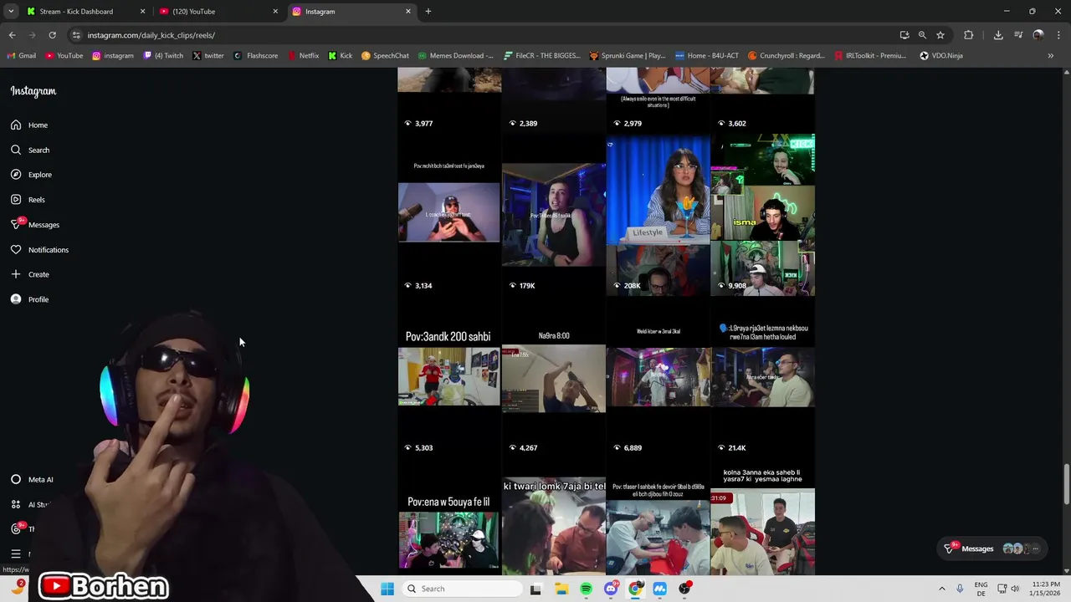The width and height of the screenshot is (1071, 602).
Task: Open tab search dropdown arrow
Action: click(x=11, y=12)
